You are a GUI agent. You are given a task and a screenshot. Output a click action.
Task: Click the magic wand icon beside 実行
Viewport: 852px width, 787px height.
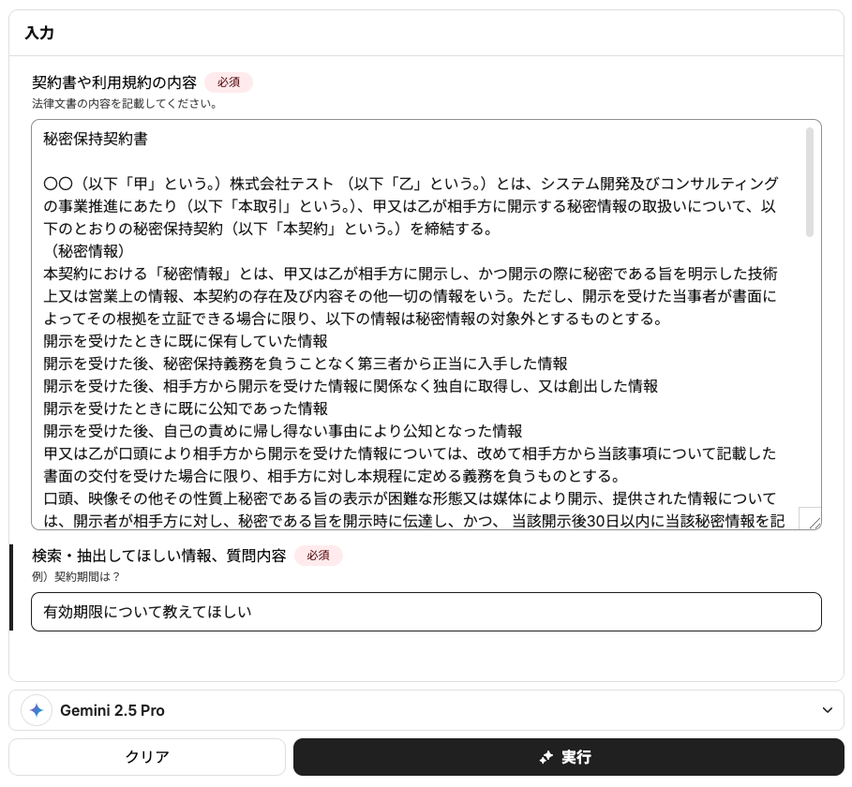point(546,757)
